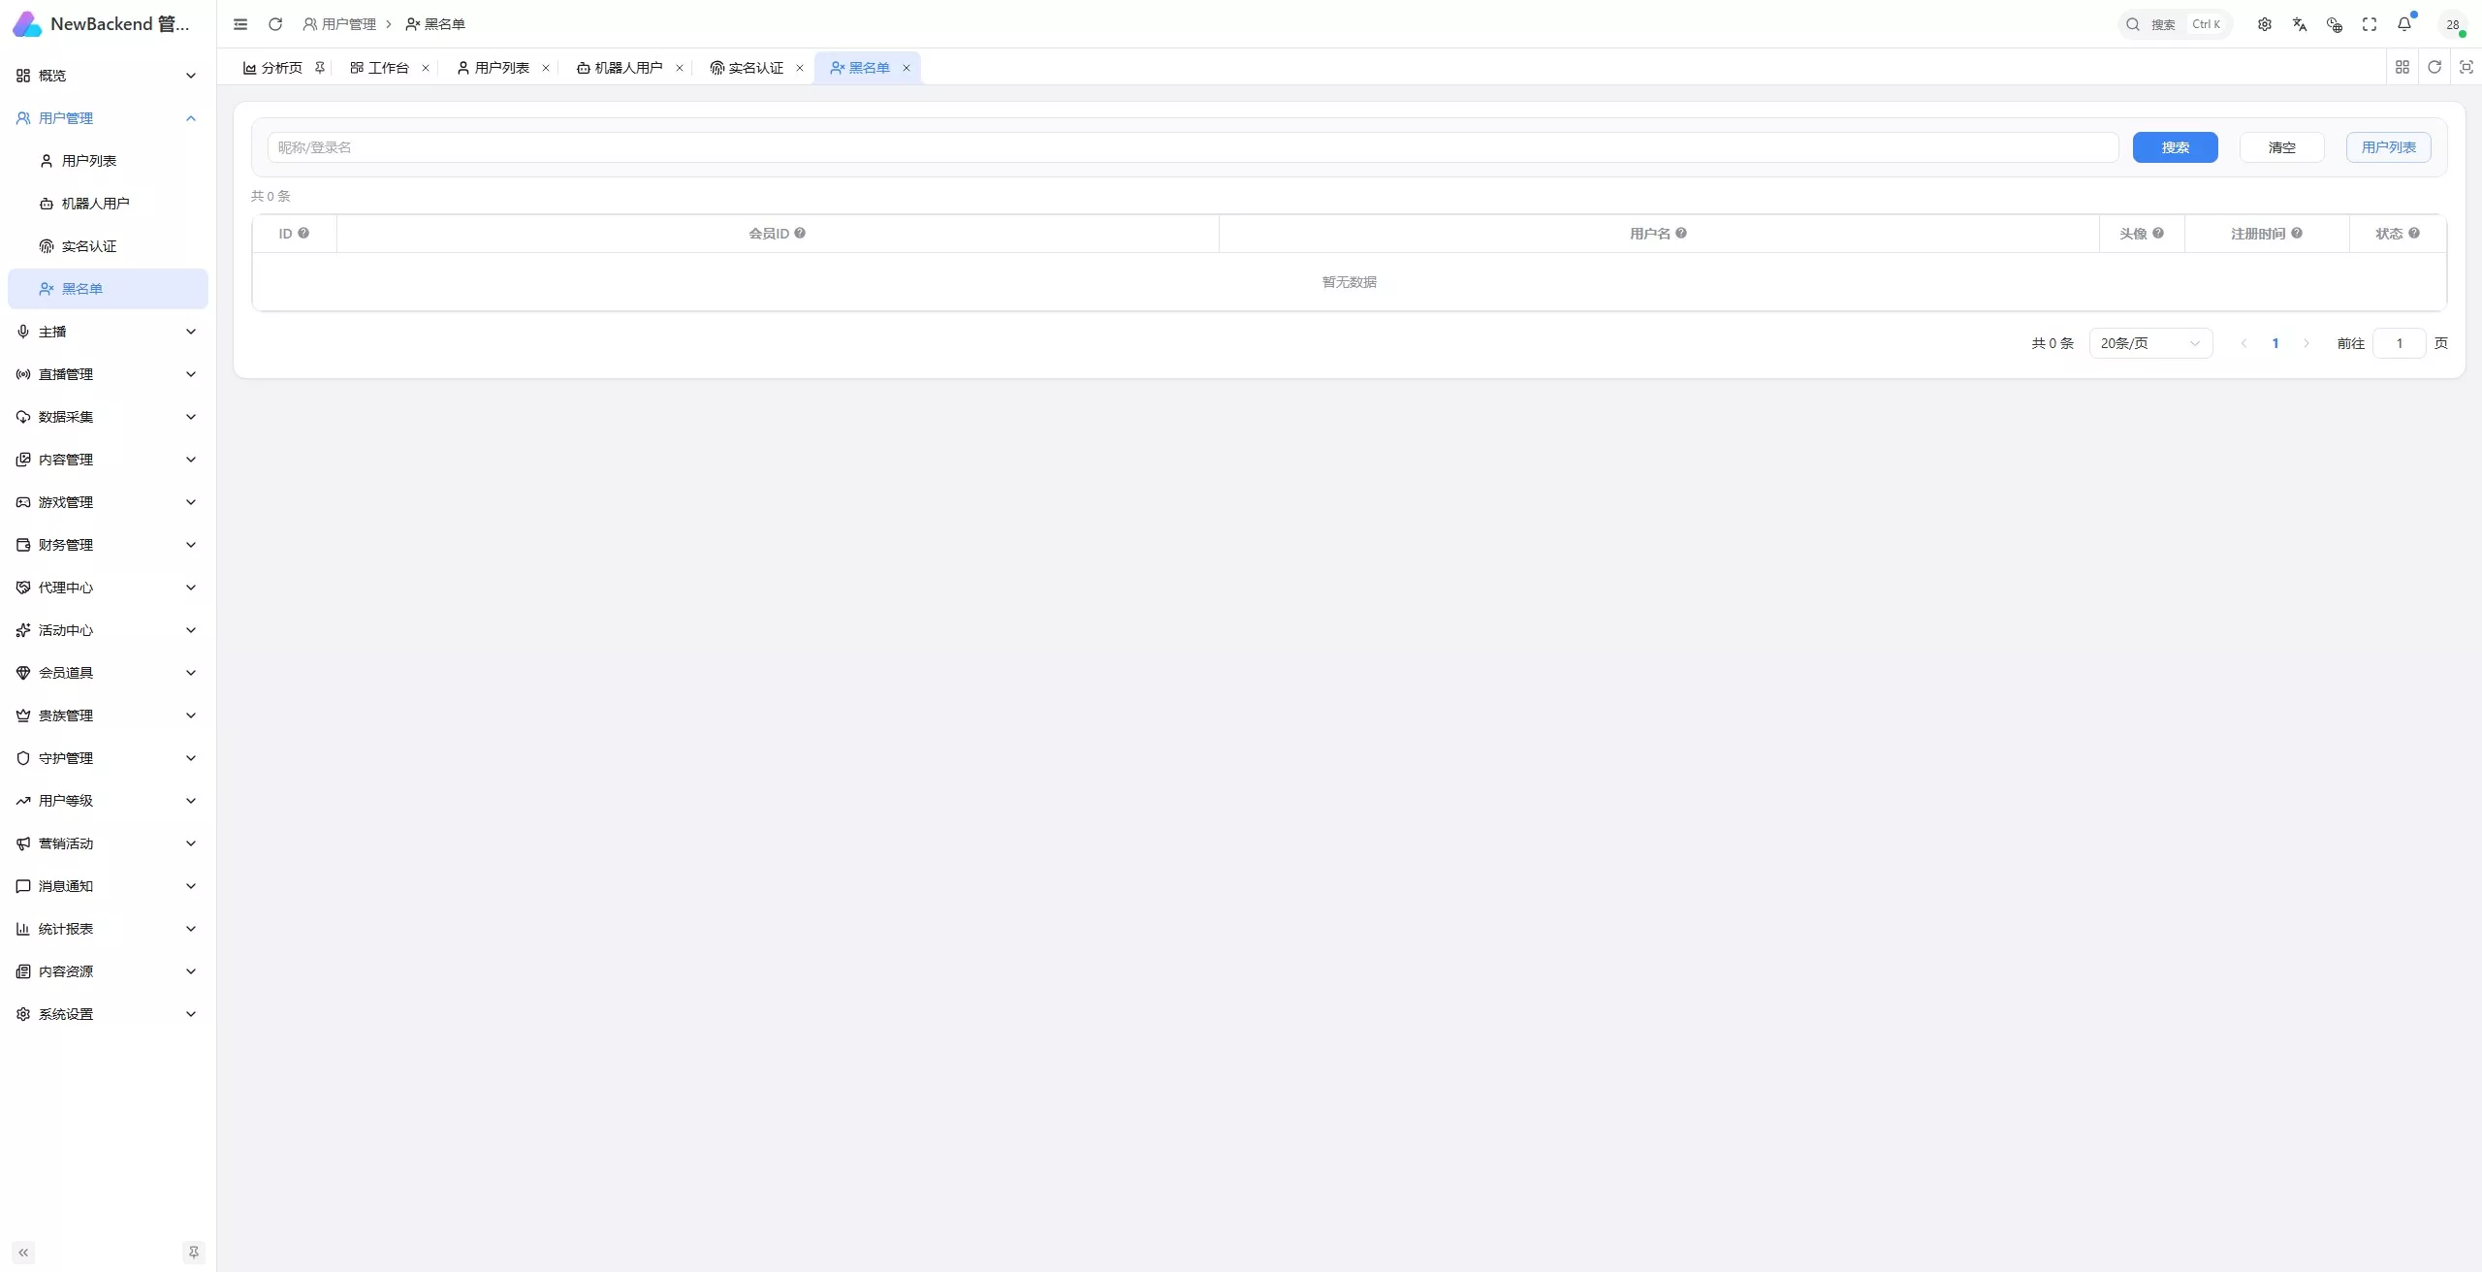
Task: Enter fullscreen mode with the expand icon
Action: click(x=2370, y=24)
